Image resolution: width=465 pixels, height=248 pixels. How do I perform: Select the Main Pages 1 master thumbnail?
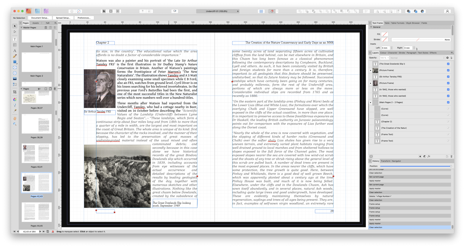(x=37, y=36)
